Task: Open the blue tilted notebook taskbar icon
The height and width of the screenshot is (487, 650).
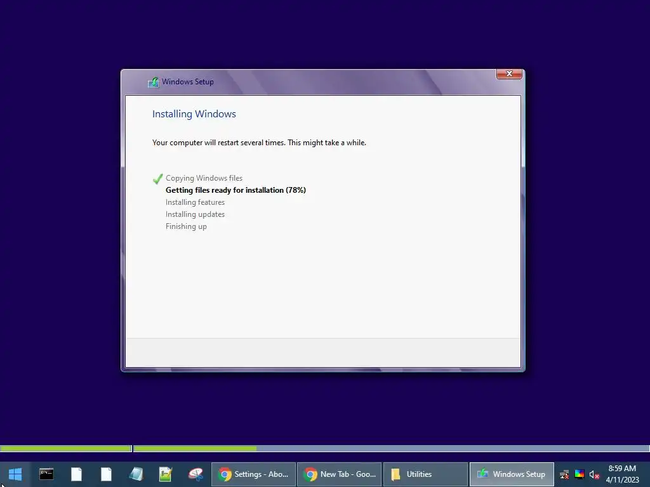Action: coord(136,474)
